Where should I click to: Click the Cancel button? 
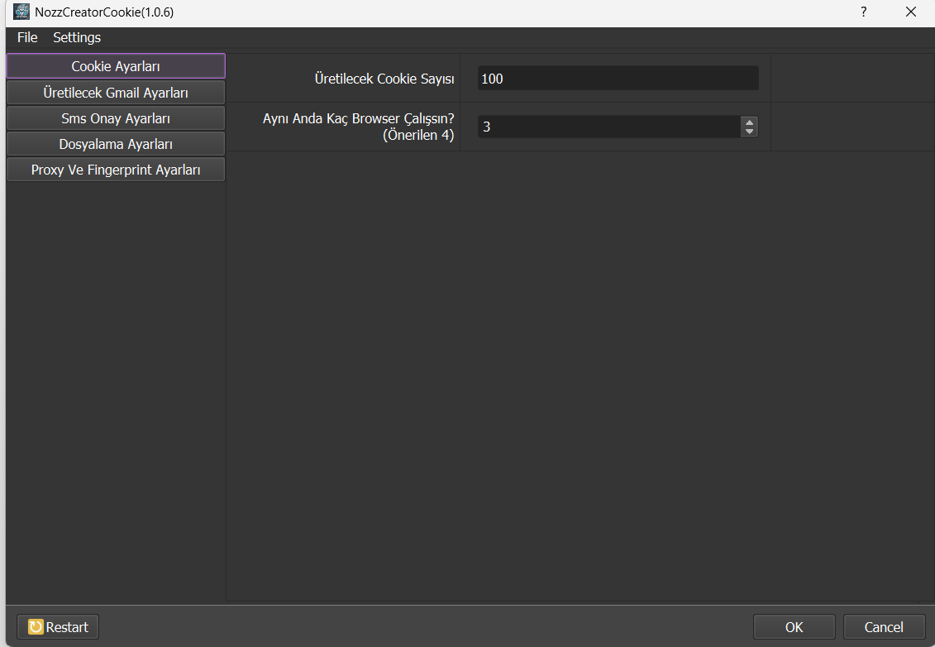click(884, 626)
